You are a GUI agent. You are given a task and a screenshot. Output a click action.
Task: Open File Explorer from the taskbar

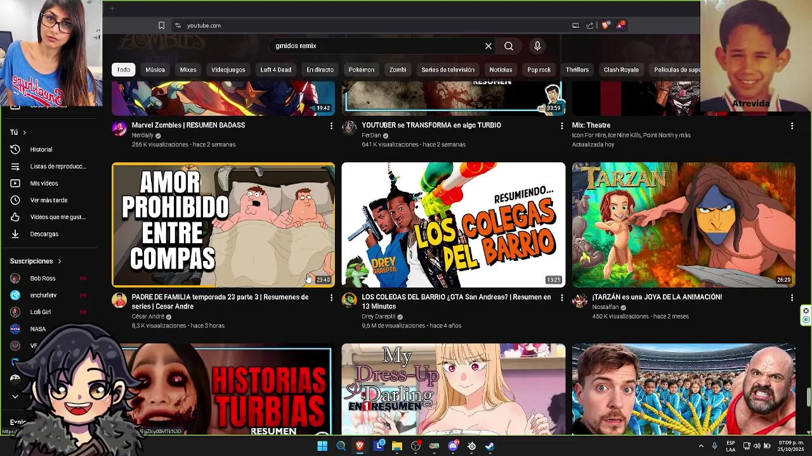[397, 446]
